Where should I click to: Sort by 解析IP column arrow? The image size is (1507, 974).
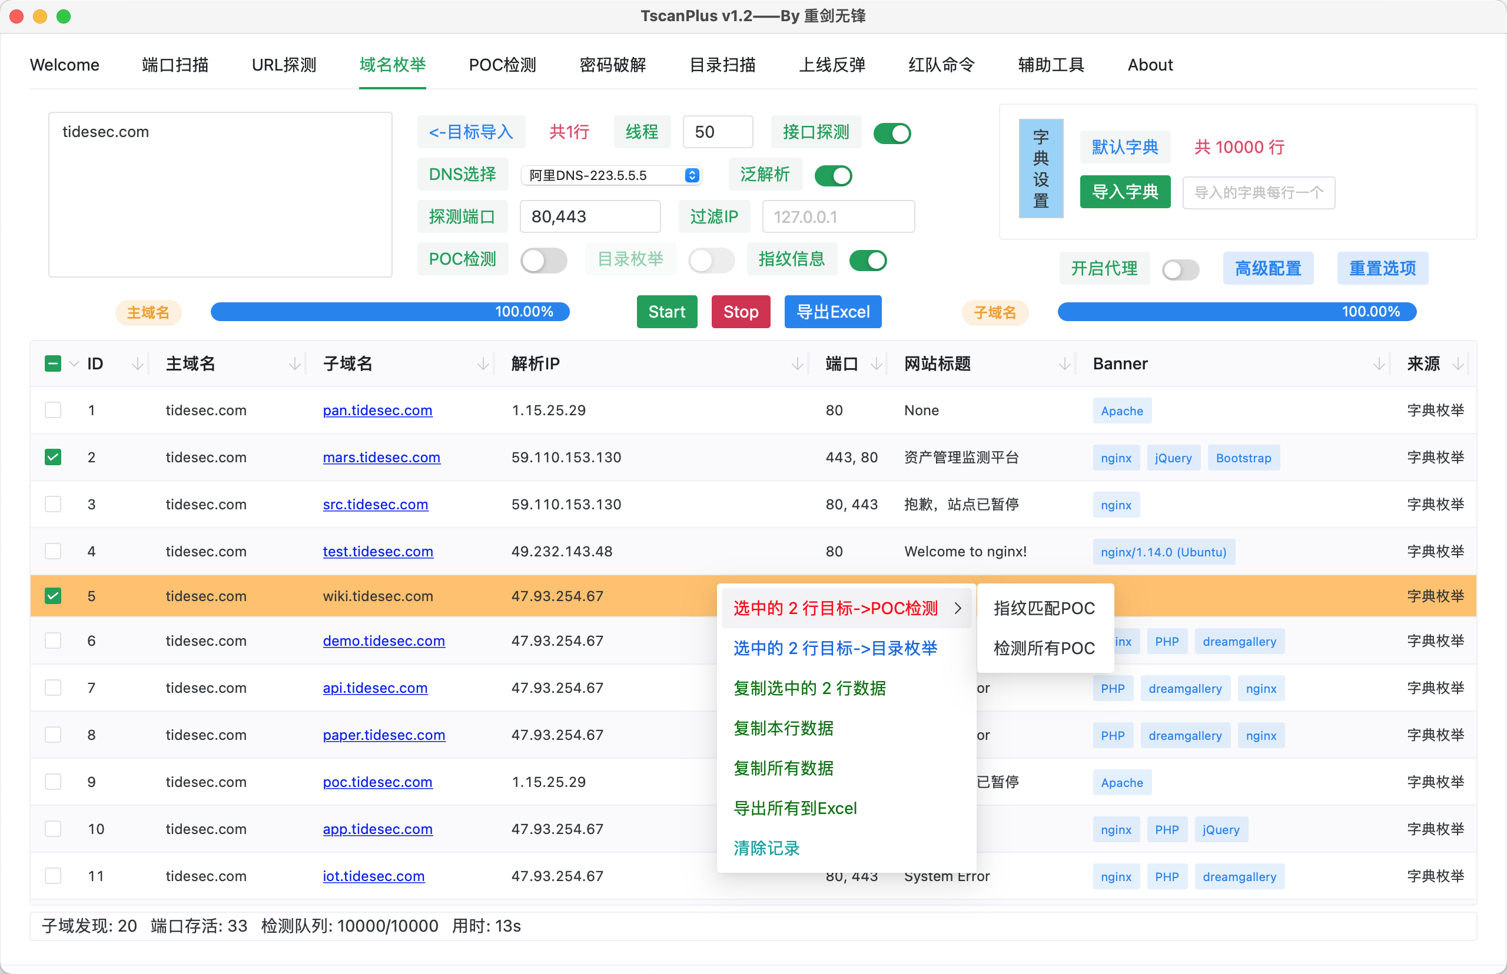point(797,363)
